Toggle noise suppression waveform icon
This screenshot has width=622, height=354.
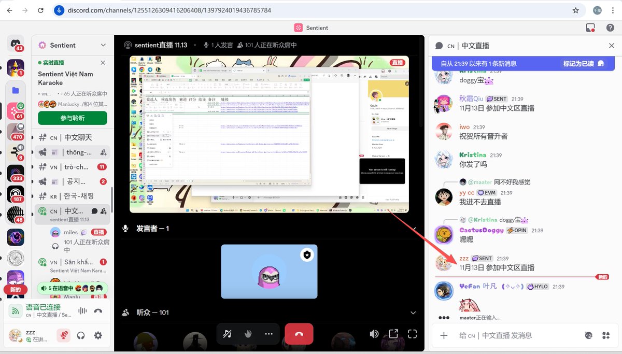[x=82, y=311]
